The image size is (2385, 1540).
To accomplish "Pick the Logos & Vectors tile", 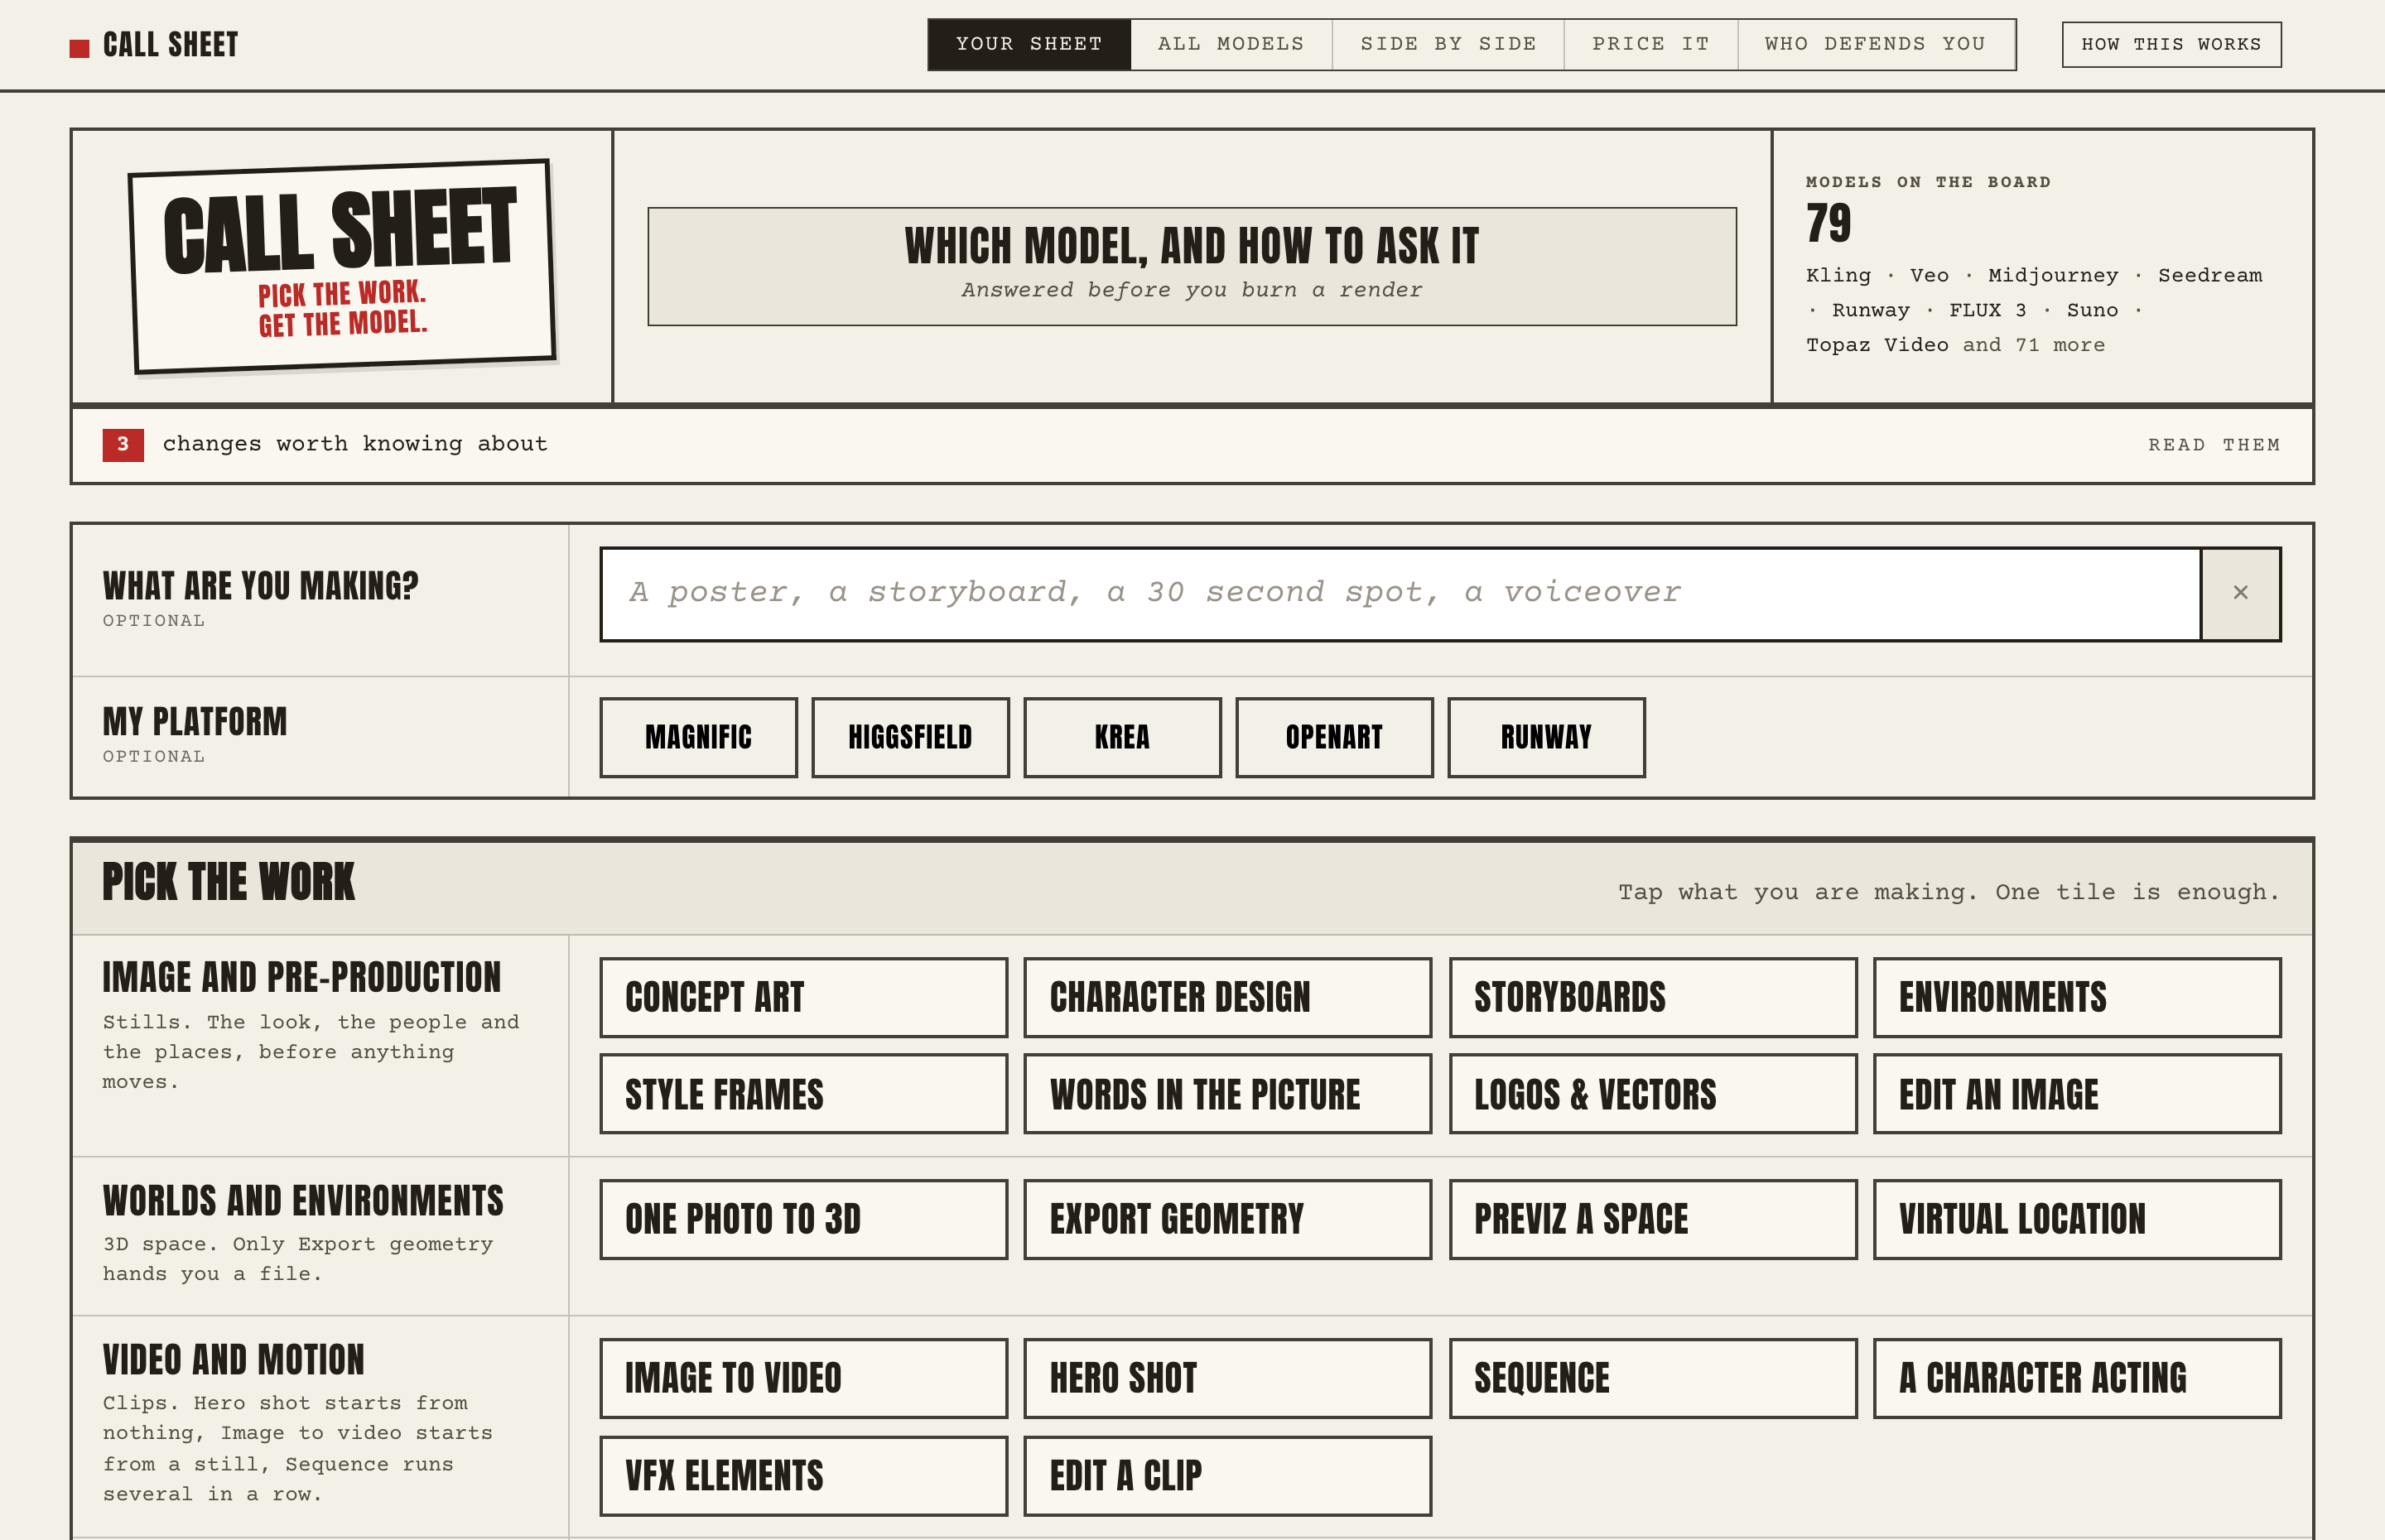I will coord(1652,1094).
